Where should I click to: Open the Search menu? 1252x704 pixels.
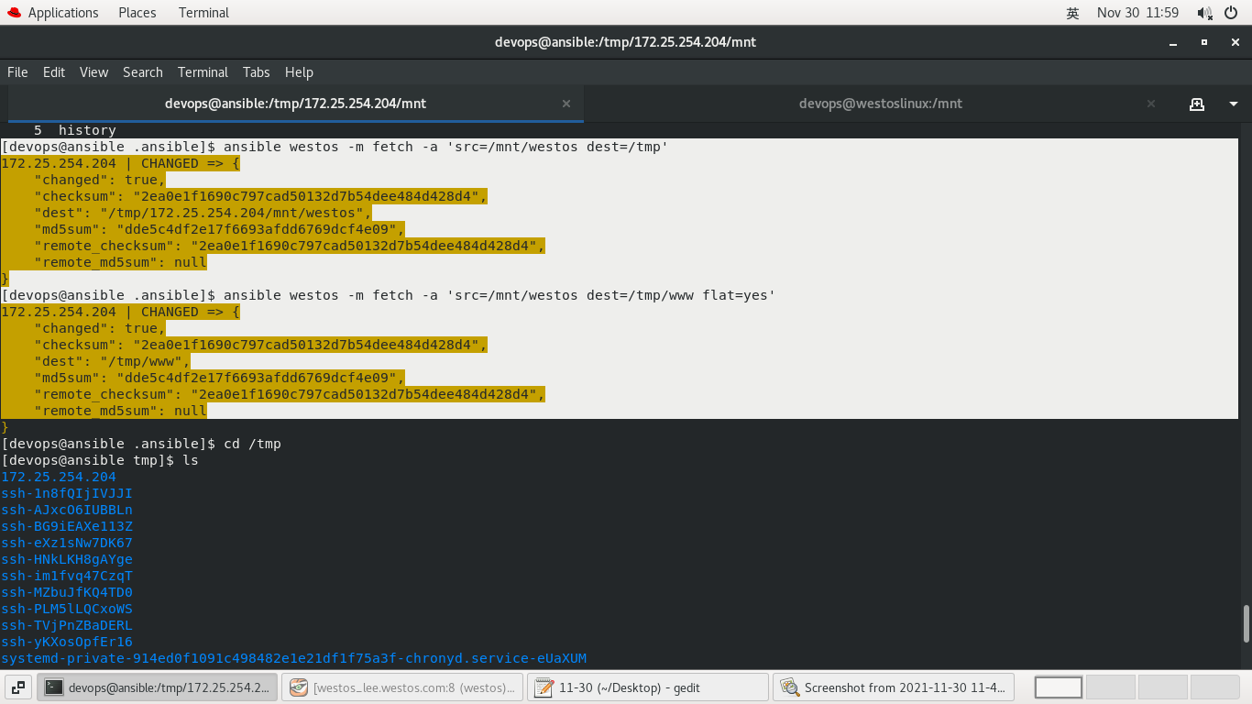(x=143, y=72)
